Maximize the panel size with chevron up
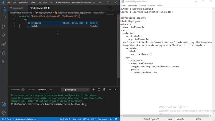 coord(110,90)
